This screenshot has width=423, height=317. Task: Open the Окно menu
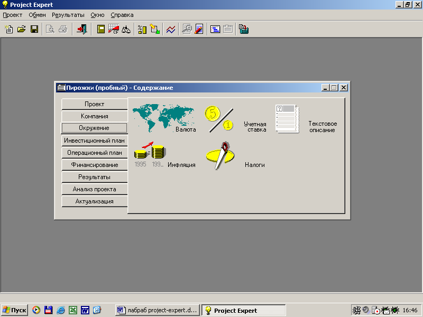click(x=97, y=15)
